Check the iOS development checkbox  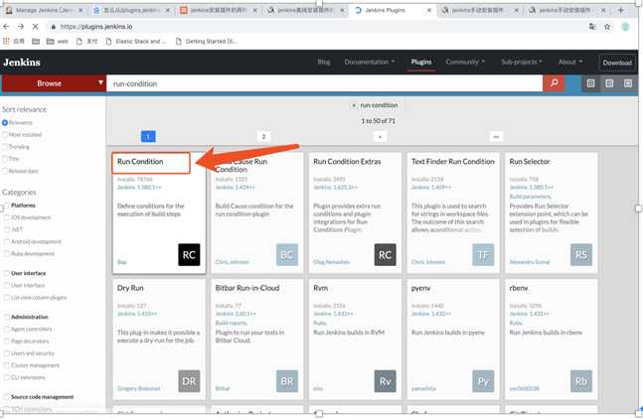click(7, 217)
